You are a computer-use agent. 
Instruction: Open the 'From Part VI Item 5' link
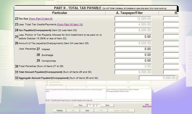(41, 19)
